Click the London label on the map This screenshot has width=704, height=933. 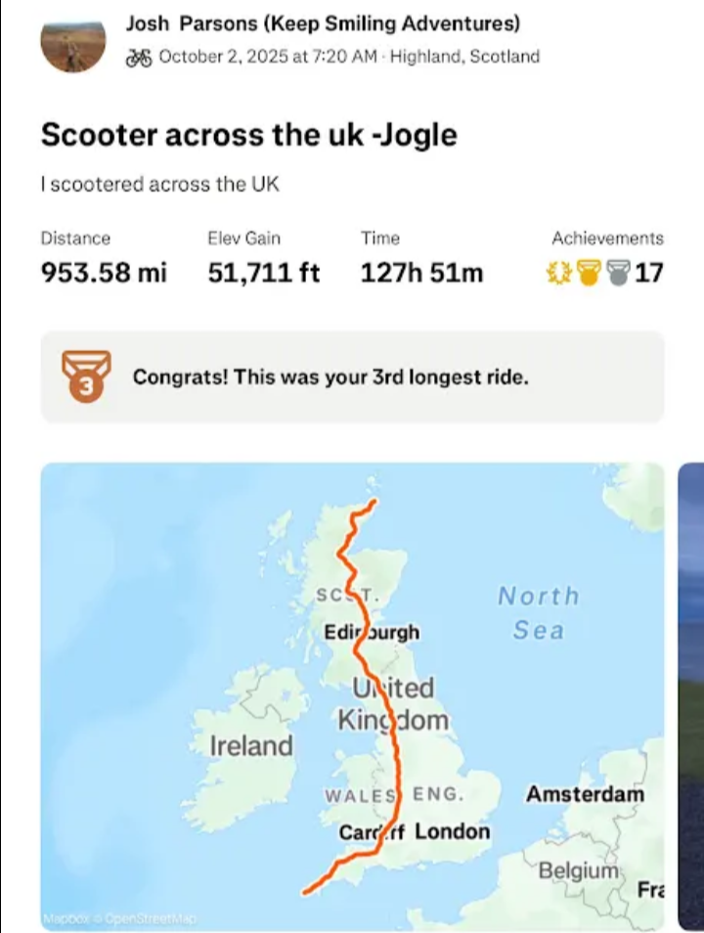[452, 832]
